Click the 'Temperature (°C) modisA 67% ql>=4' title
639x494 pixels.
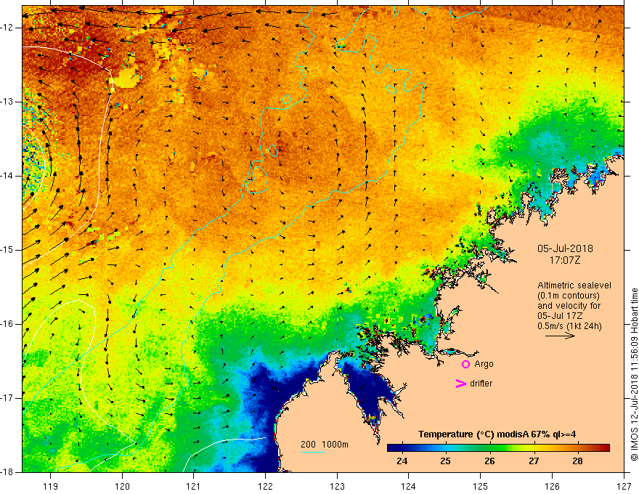coord(497,434)
